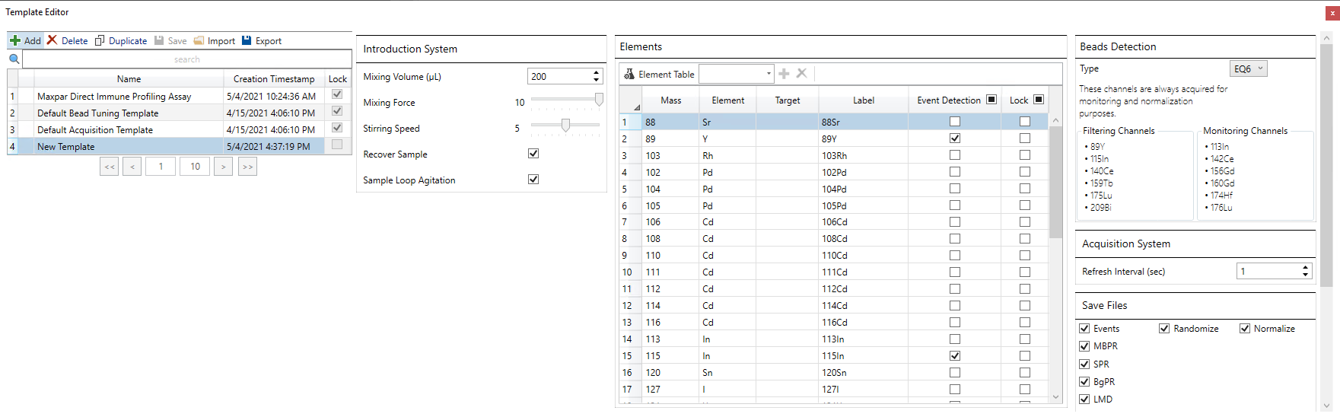The height and width of the screenshot is (417, 1340).
Task: Toggle the SPR checkbox
Action: click(1084, 364)
